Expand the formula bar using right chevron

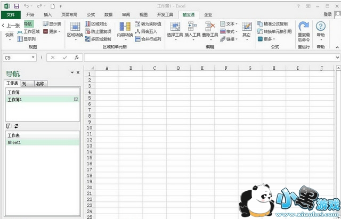pos(337,57)
